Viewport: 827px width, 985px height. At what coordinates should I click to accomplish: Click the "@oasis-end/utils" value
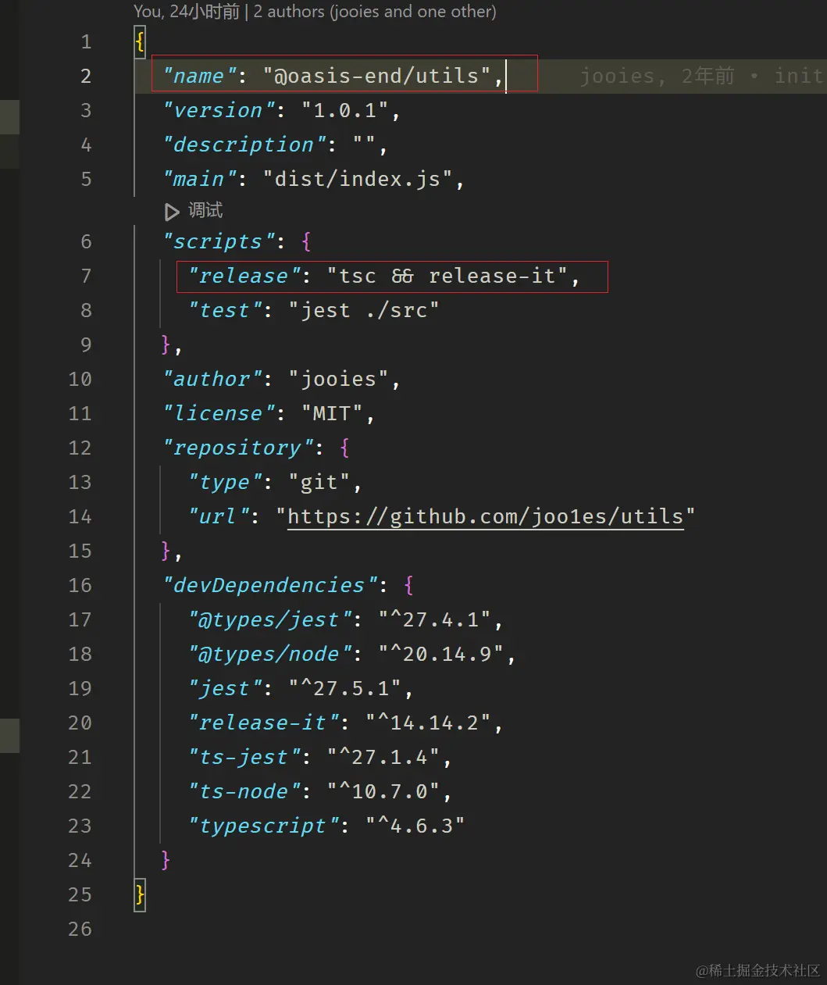pyautogui.click(x=377, y=76)
